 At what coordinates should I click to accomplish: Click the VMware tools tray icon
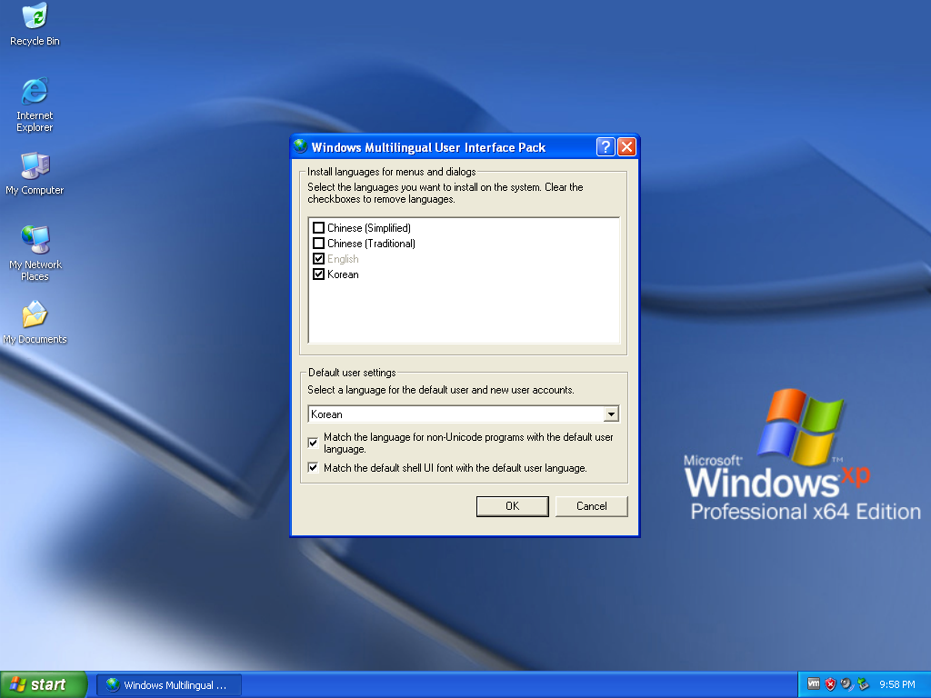pos(814,683)
